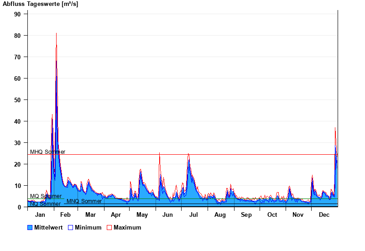Select the May month axis label

tap(142, 215)
